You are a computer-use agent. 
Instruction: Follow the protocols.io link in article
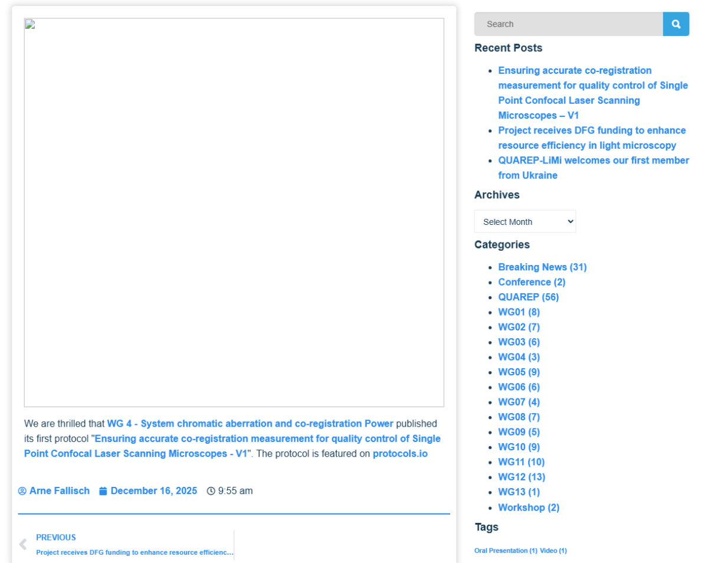400,454
